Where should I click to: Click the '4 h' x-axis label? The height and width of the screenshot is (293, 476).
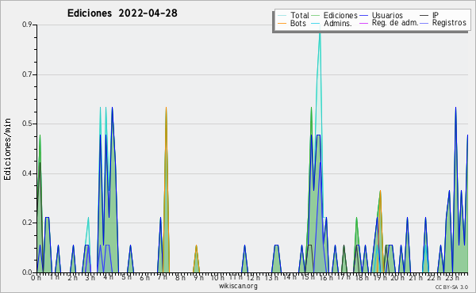pyautogui.click(x=108, y=277)
